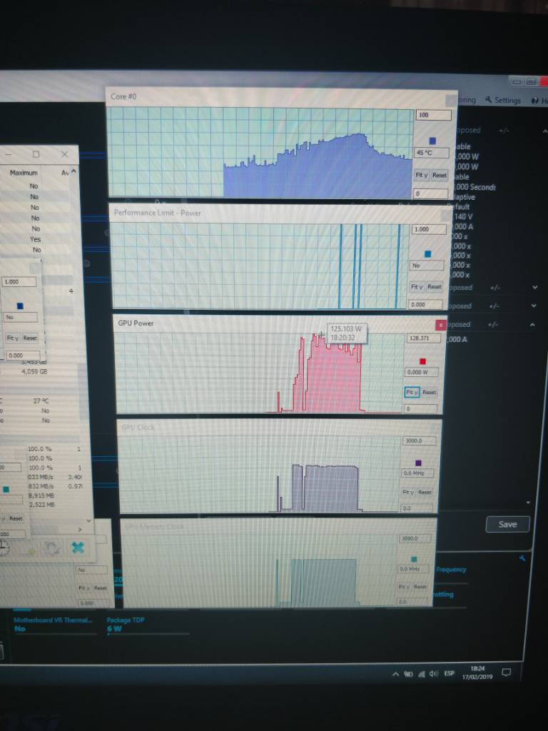Click the Package TDP monitor tile
The height and width of the screenshot is (731, 548).
click(x=147, y=625)
